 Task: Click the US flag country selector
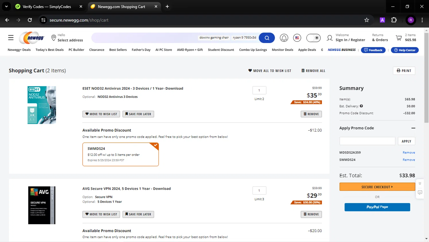pyautogui.click(x=297, y=38)
